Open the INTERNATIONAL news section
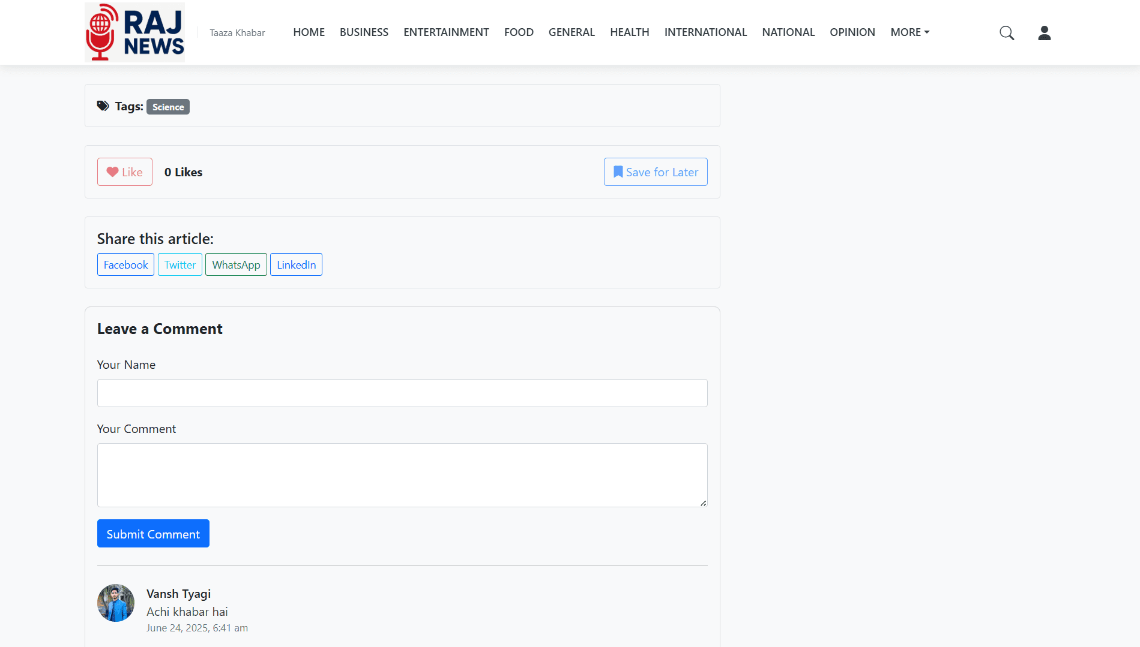Viewport: 1140px width, 647px height. click(x=705, y=32)
